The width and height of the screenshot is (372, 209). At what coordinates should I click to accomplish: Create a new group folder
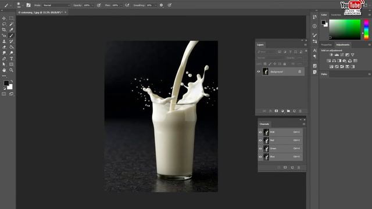[x=288, y=111]
